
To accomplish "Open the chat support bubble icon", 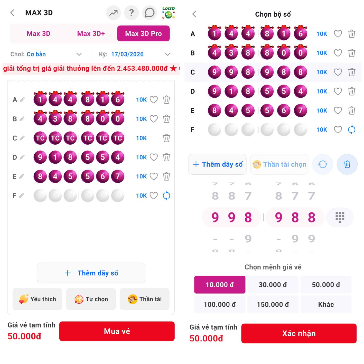I will [149, 13].
